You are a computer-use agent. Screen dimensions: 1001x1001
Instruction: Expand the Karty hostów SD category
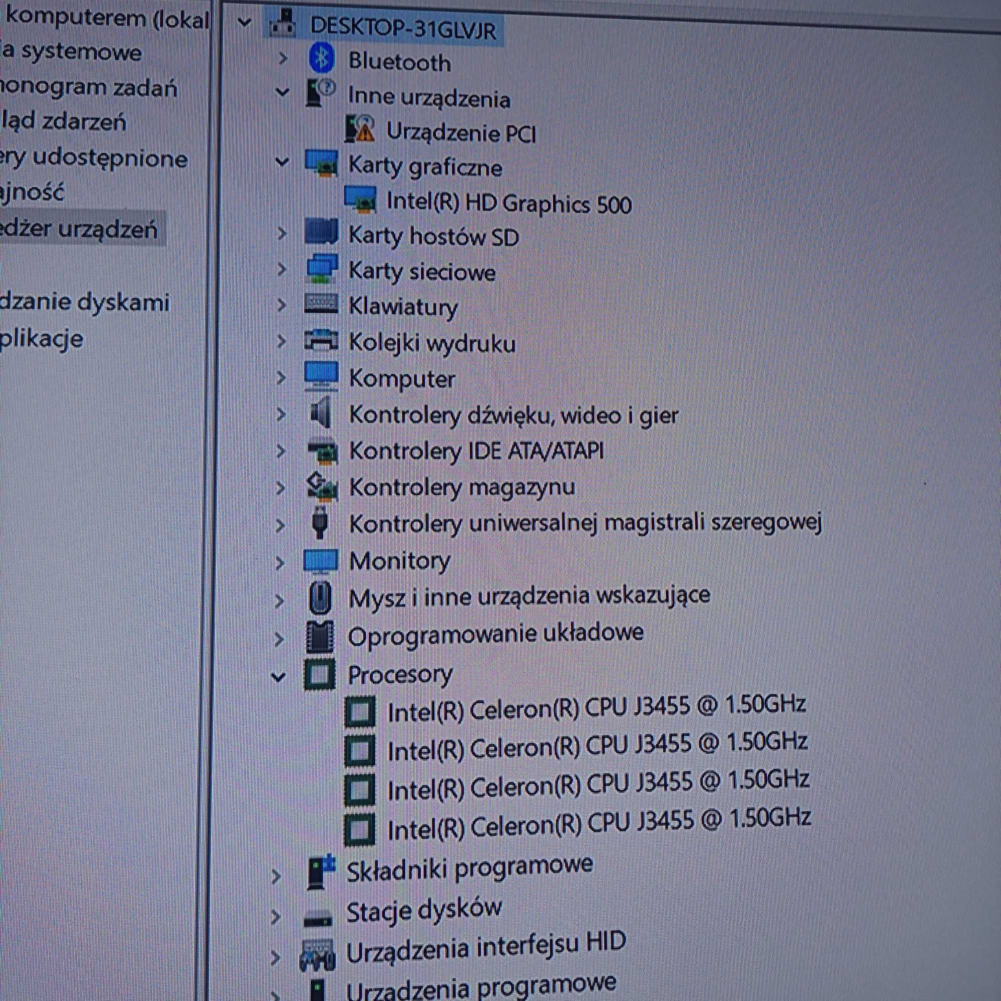[281, 234]
